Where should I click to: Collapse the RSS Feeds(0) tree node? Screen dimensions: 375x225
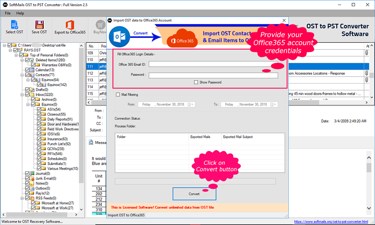pyautogui.click(x=22, y=198)
